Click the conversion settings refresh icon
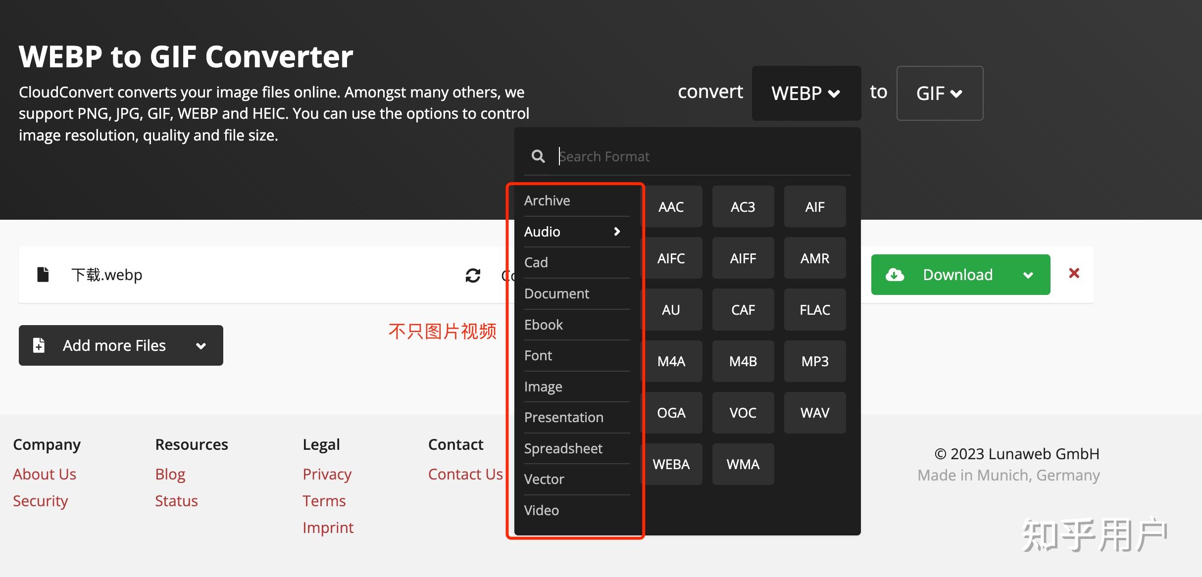Viewport: 1202px width, 577px height. (473, 275)
